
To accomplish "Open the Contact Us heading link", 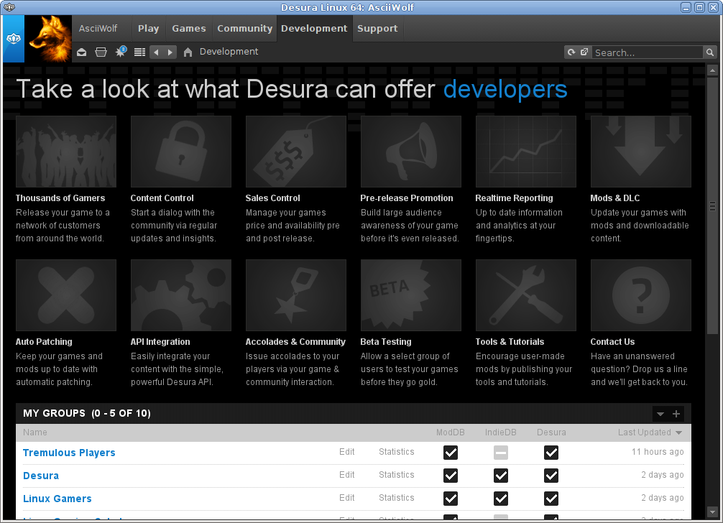I will pyautogui.click(x=612, y=342).
